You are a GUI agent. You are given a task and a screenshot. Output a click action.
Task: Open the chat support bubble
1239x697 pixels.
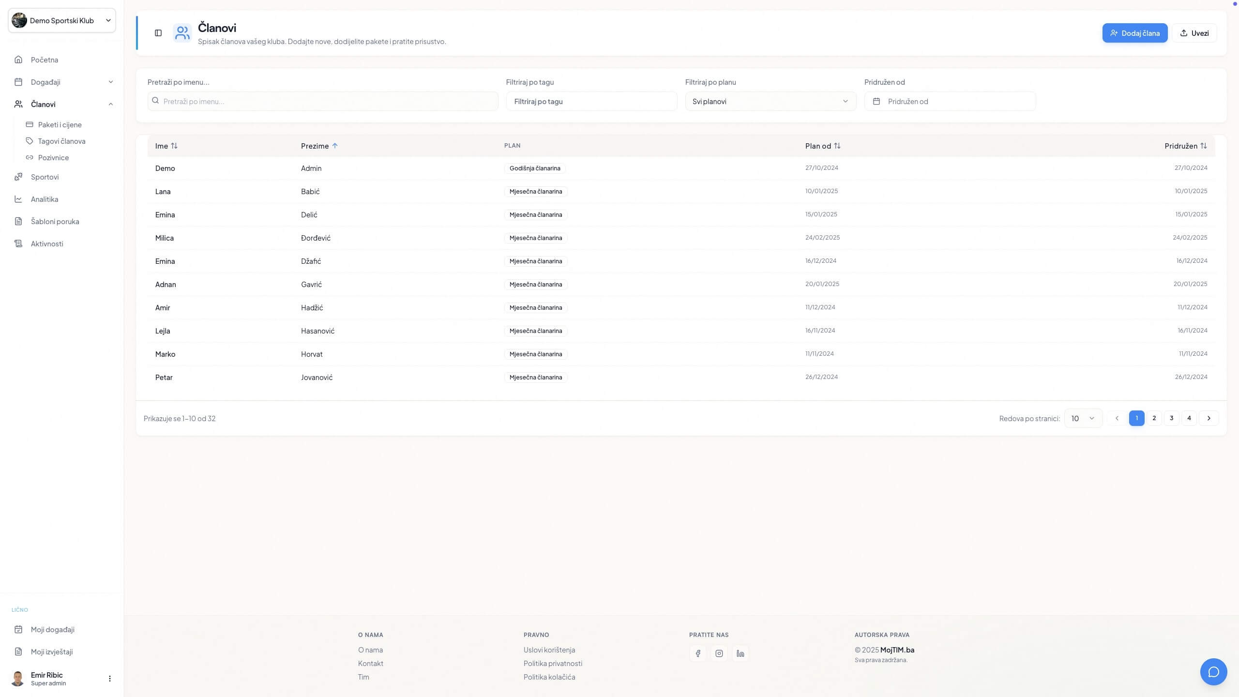[x=1213, y=671]
